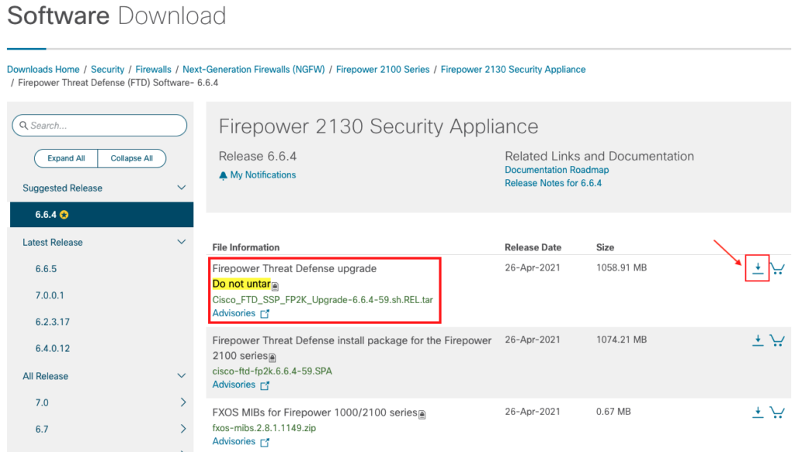The image size is (795, 452).
Task: Click the All Release section label
Action: coord(45,376)
